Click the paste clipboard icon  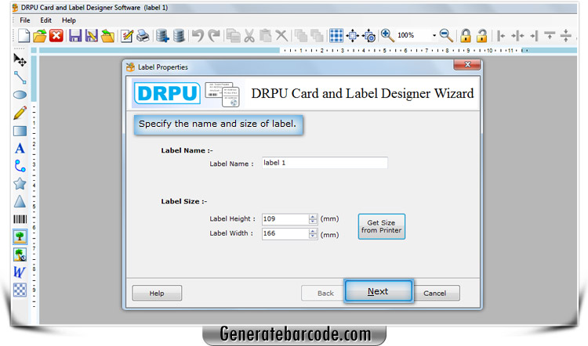[x=265, y=36]
